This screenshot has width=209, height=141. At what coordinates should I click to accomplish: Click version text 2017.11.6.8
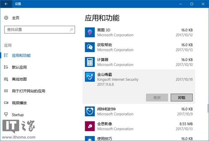coord(106,84)
